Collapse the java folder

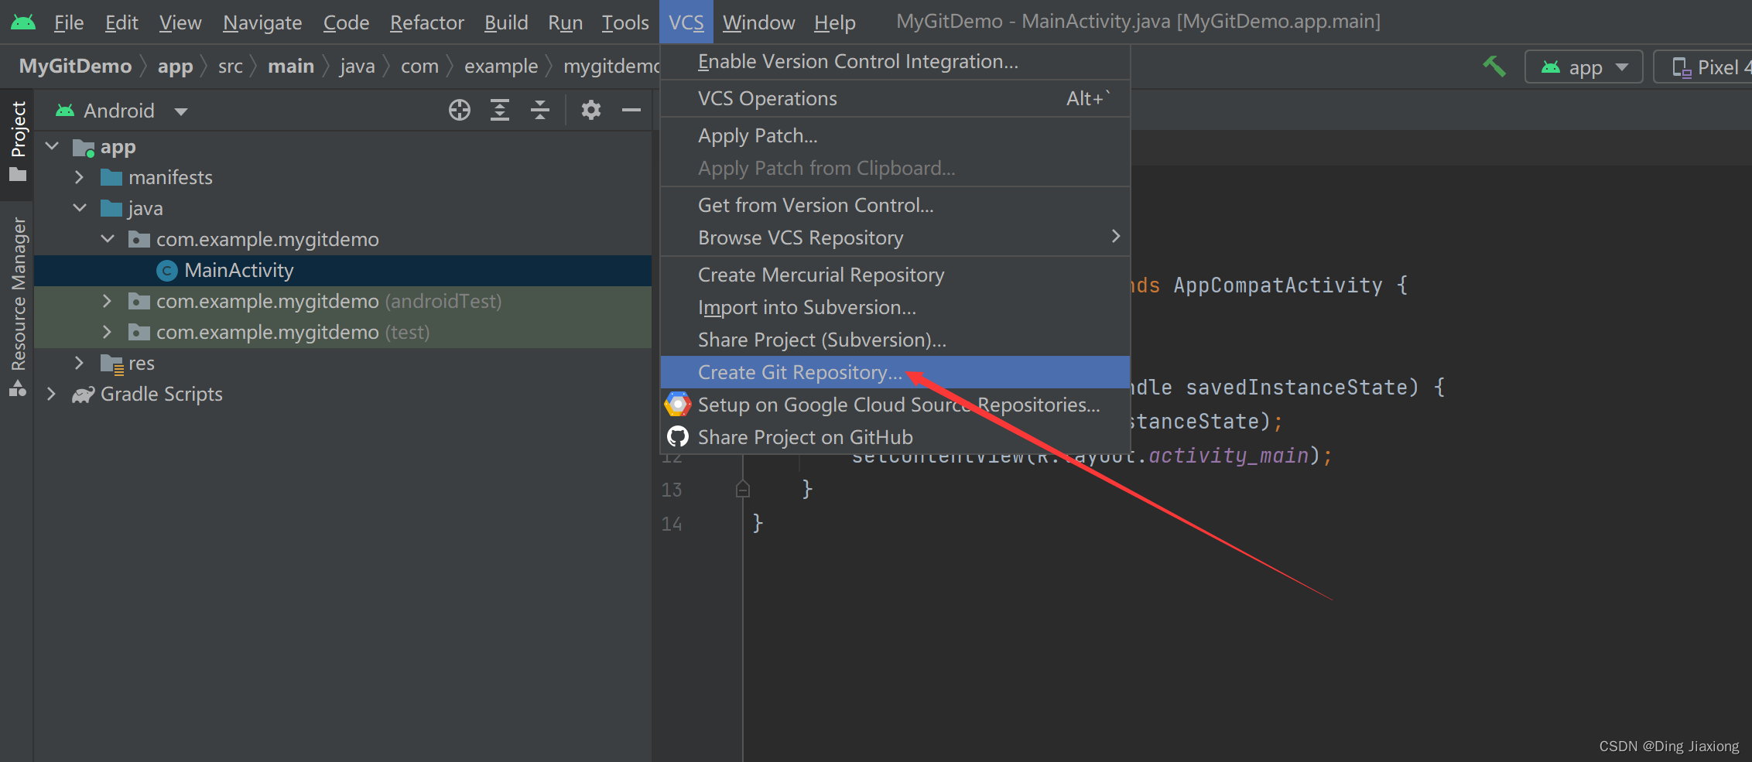tap(80, 208)
